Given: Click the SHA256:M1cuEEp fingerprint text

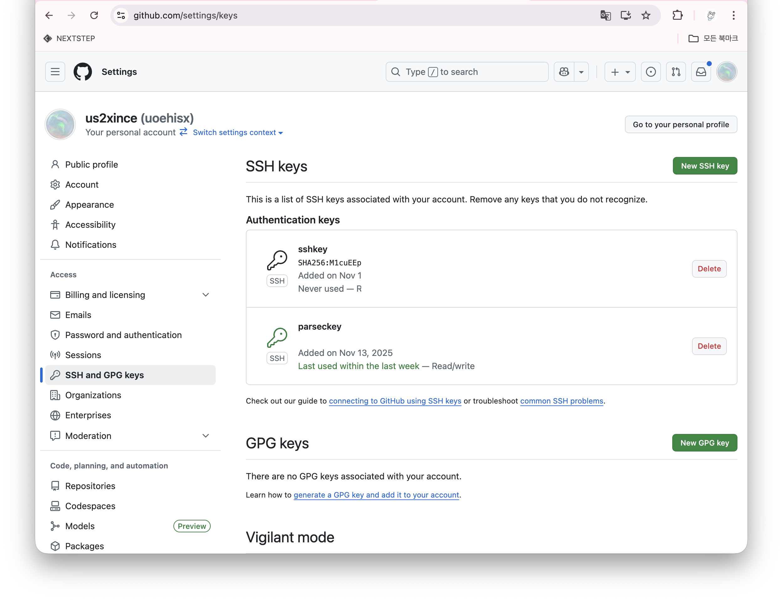Looking at the screenshot, I should [330, 263].
